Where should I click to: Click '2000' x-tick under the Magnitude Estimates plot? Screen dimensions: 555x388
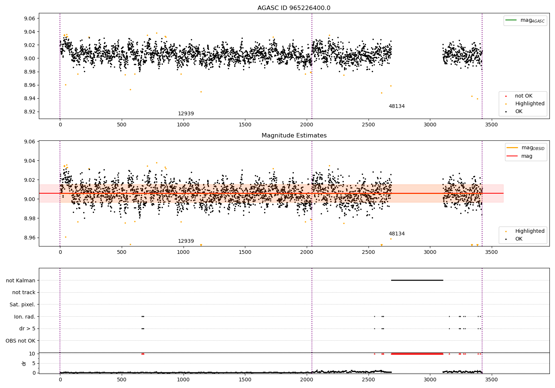pyautogui.click(x=307, y=252)
